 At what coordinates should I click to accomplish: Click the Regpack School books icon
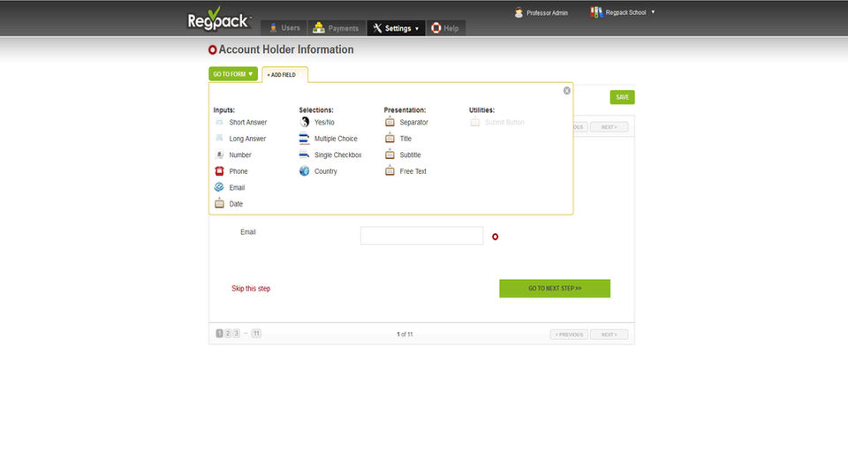(596, 11)
